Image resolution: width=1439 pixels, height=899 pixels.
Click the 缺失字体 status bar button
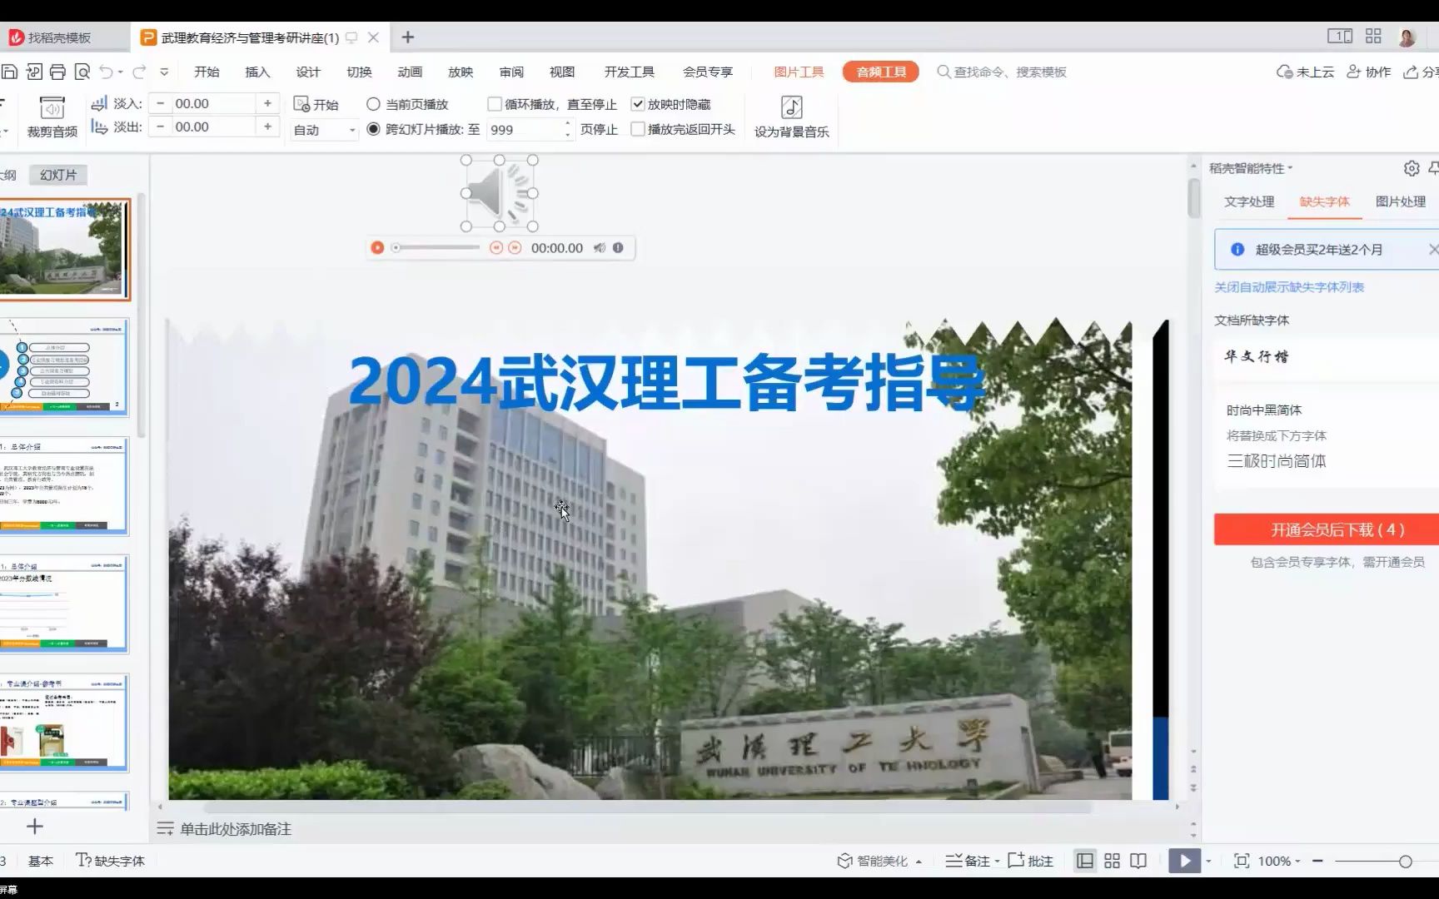point(110,861)
